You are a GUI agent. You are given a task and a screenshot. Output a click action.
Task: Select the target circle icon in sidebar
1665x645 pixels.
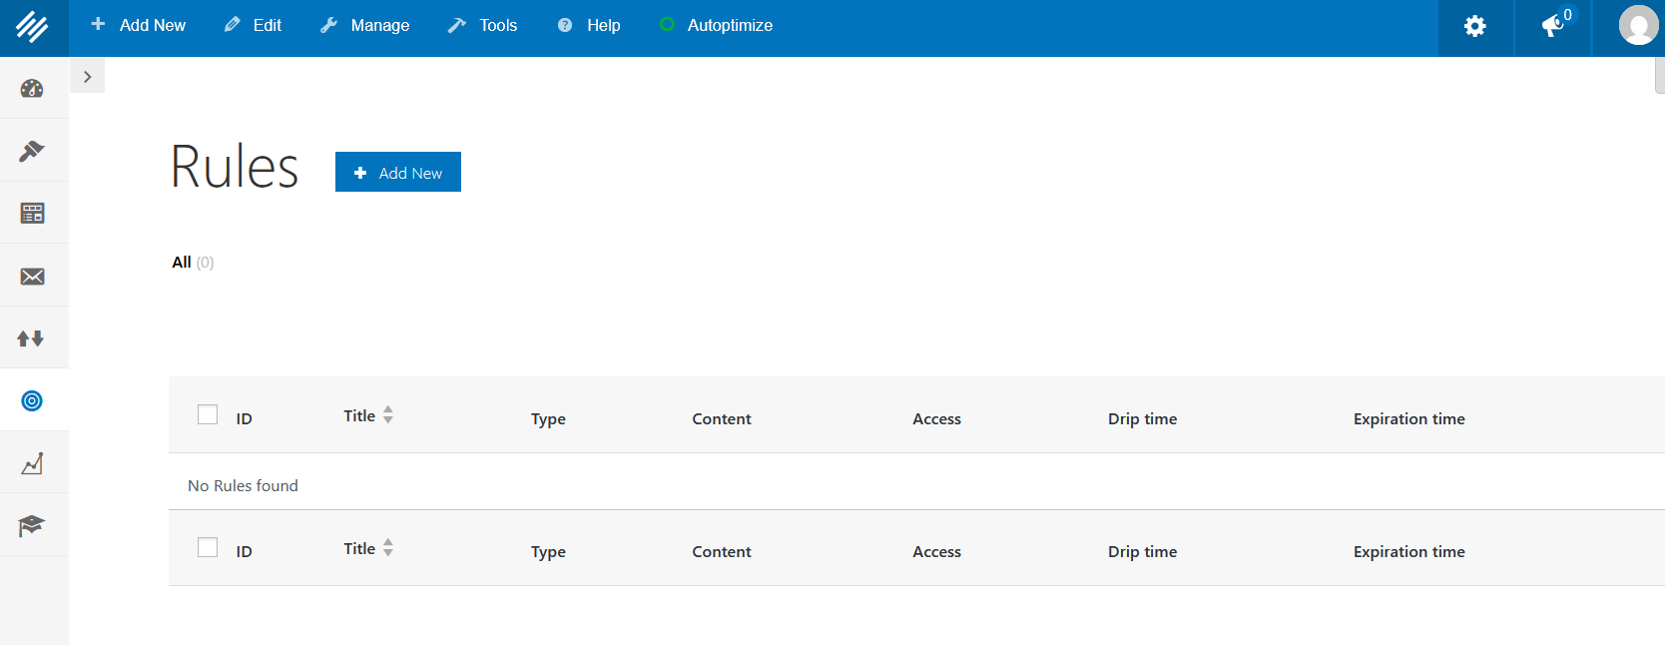click(32, 401)
